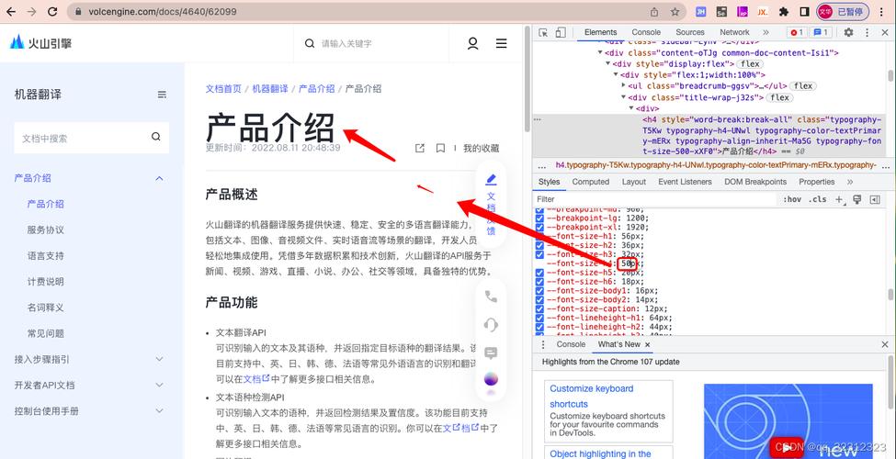896x459 pixels.
Task: Expand the 开发者API文档 sidebar section
Action: pyautogui.click(x=159, y=386)
